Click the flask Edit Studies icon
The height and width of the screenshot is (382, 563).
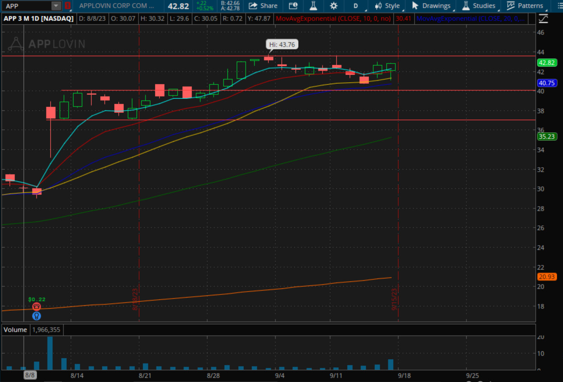313,6
